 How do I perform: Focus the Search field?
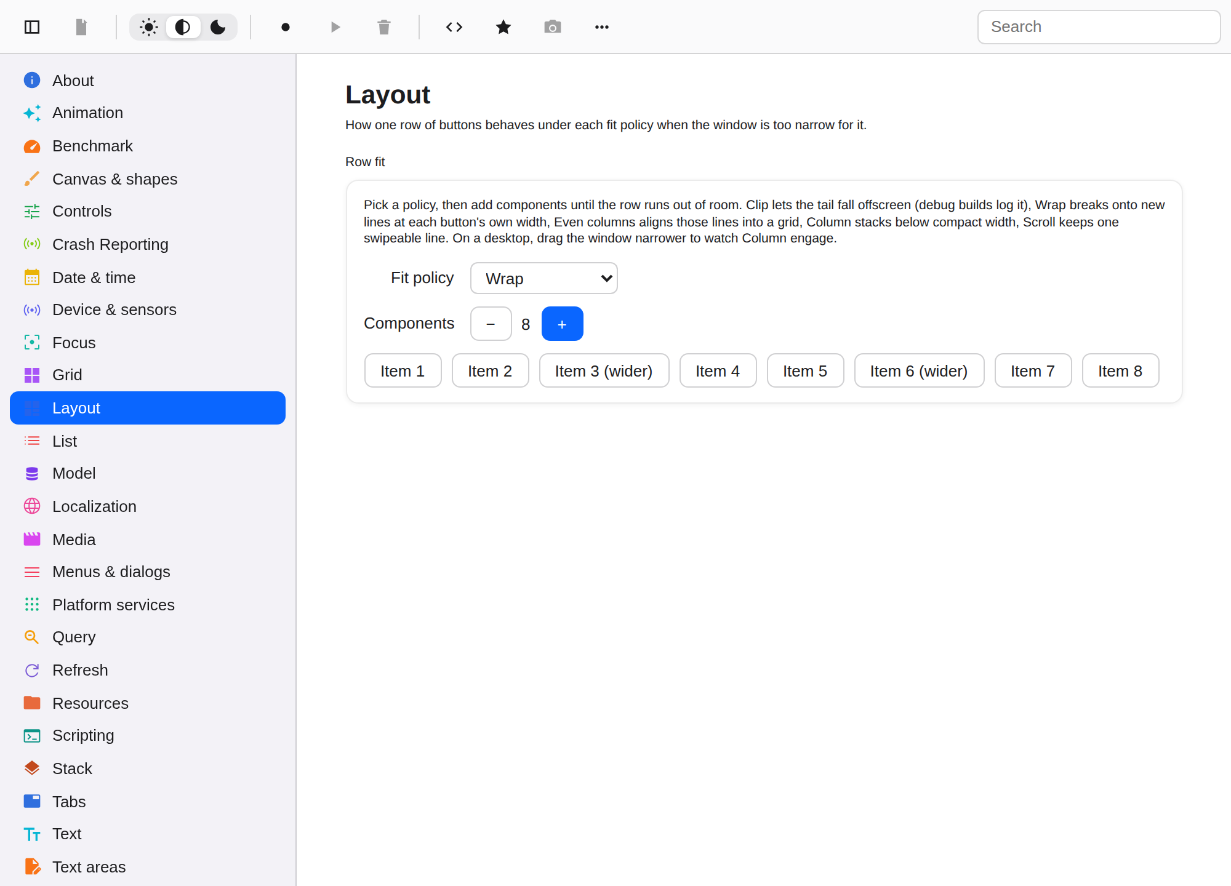[1099, 27]
